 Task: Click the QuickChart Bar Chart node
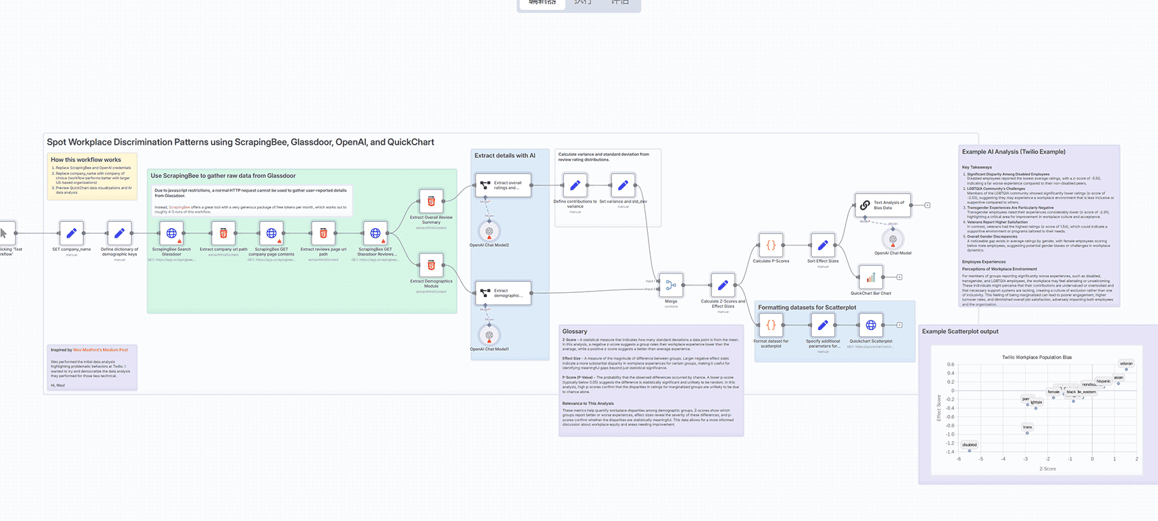pos(871,277)
